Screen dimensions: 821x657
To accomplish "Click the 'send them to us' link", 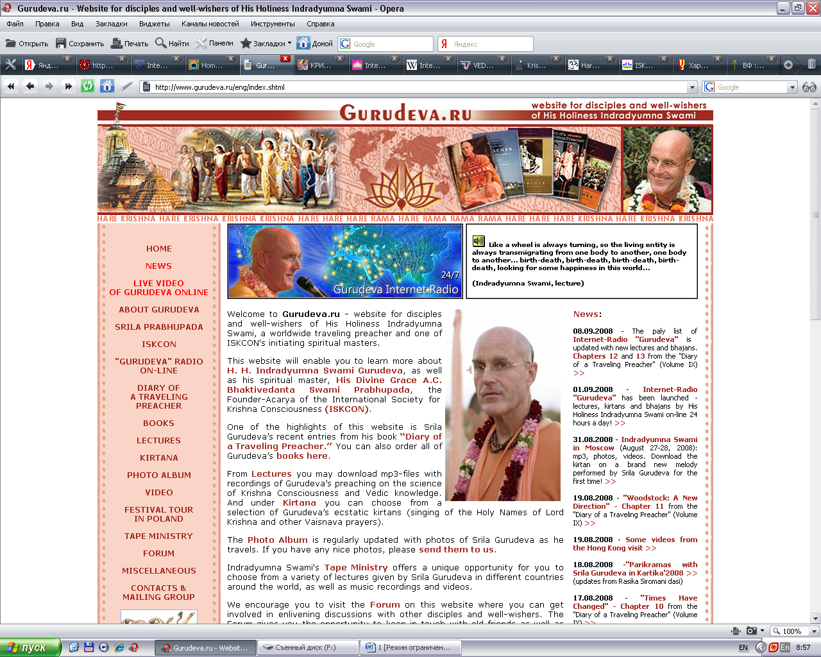I will [457, 550].
